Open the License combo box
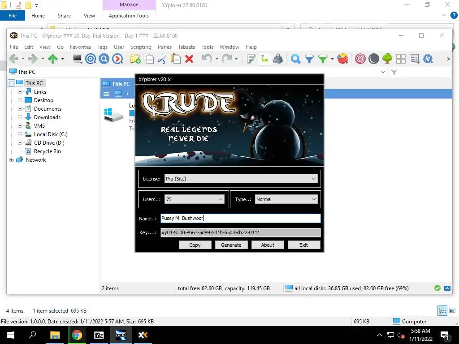The width and height of the screenshot is (459, 344). pos(241,179)
